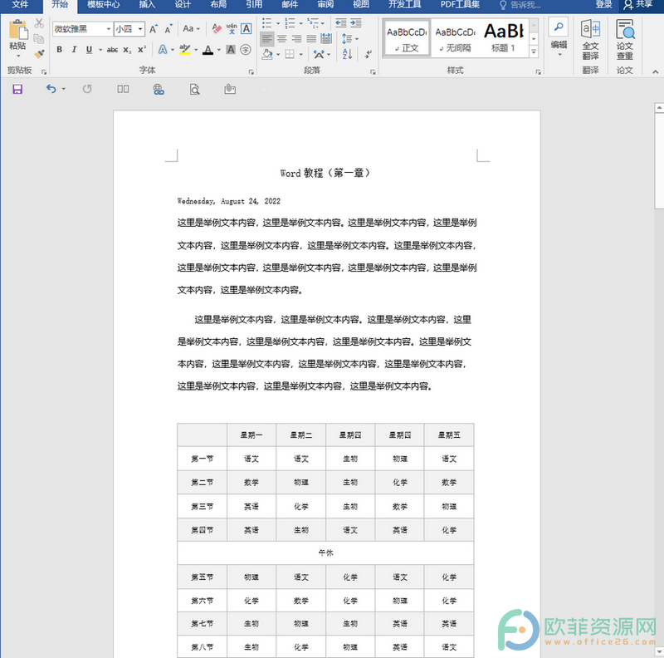
Task: Open the font name dropdown
Action: [109, 29]
